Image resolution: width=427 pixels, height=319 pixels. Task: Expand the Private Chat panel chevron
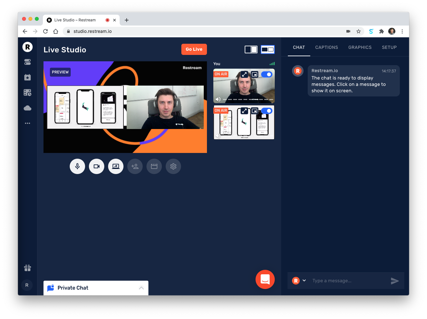click(141, 288)
